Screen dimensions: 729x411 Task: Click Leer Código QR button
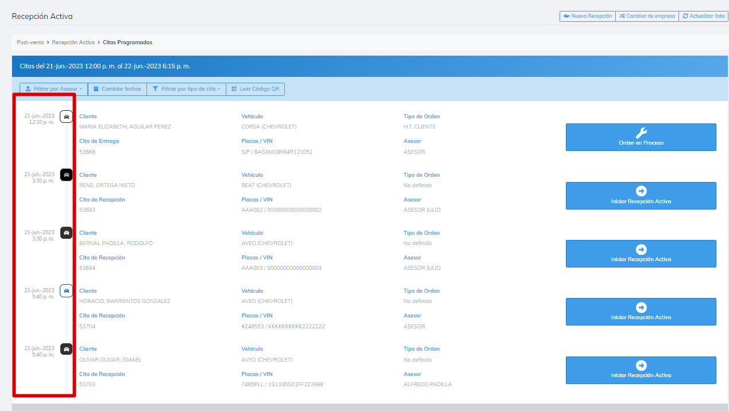tap(255, 89)
